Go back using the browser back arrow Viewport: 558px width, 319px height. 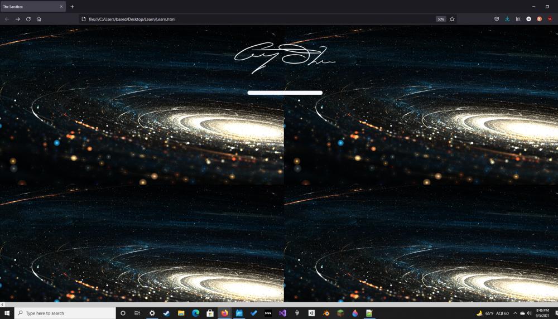(7, 19)
